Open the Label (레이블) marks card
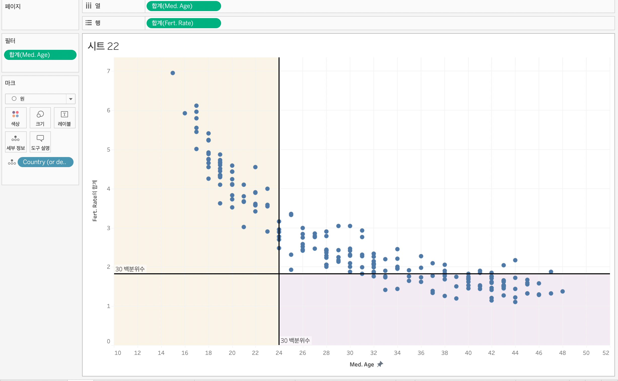 click(x=64, y=118)
